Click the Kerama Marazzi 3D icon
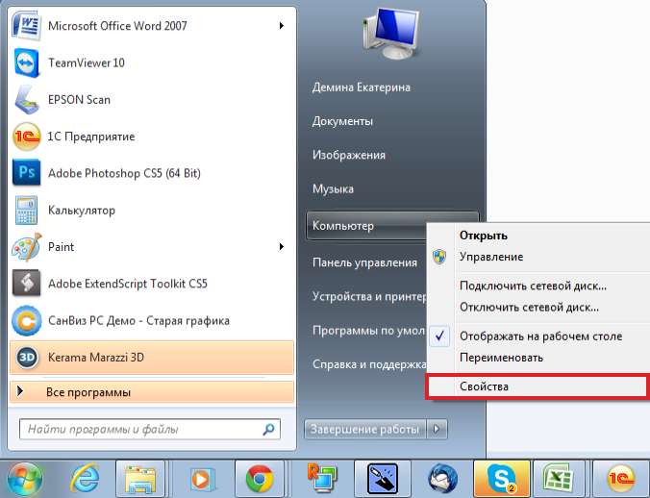 [27, 358]
